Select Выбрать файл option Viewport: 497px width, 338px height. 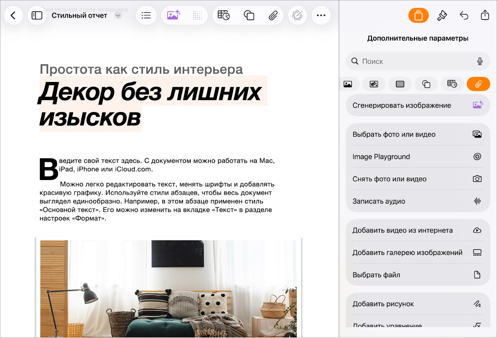pos(418,275)
